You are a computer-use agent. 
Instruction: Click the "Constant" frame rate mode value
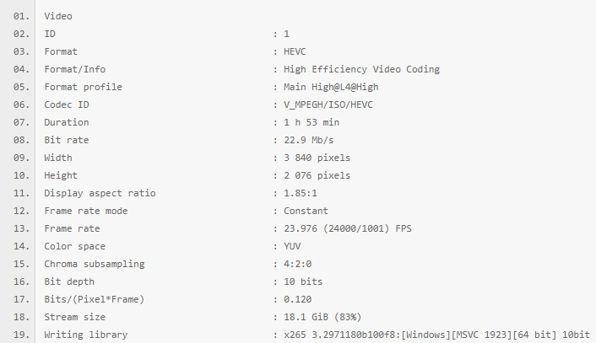[306, 211]
